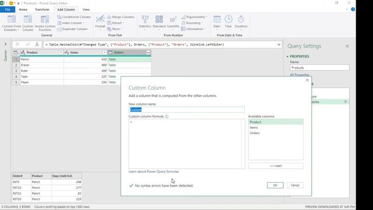Click formula info icon in dialog

pyautogui.click(x=167, y=117)
